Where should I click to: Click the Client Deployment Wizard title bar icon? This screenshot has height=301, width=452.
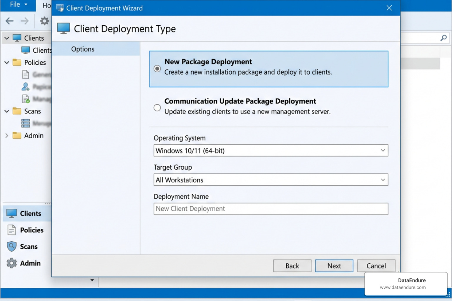point(60,8)
